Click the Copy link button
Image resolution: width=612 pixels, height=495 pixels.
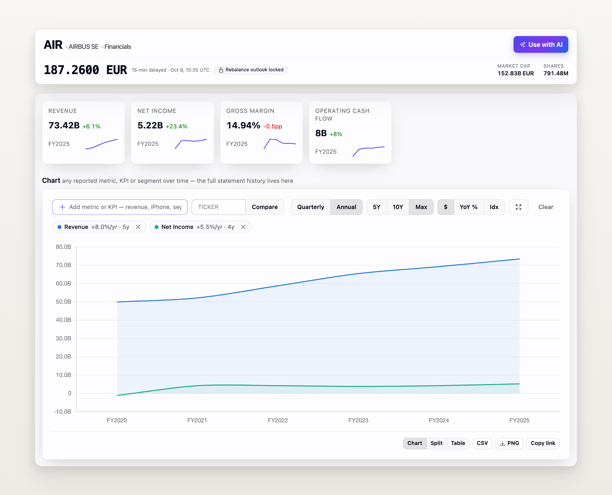point(543,443)
